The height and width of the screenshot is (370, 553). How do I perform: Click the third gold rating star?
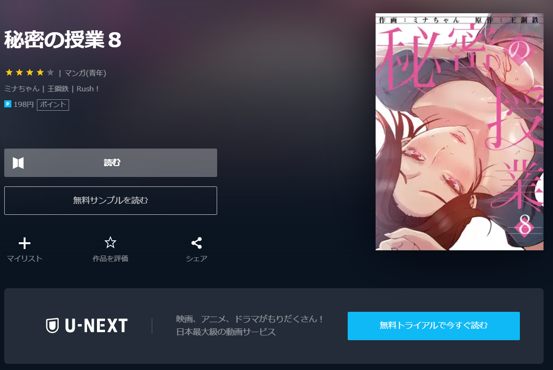[30, 72]
